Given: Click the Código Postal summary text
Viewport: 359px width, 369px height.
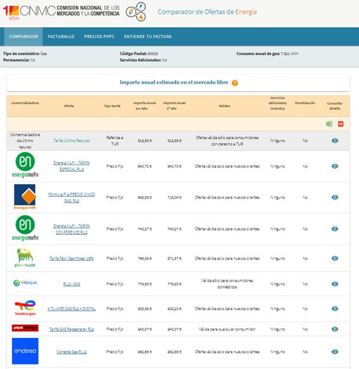Looking at the screenshot, I should 139,54.
